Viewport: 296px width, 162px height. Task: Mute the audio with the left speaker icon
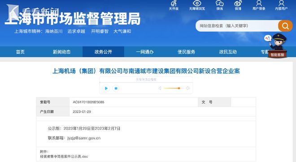tap(160, 88)
